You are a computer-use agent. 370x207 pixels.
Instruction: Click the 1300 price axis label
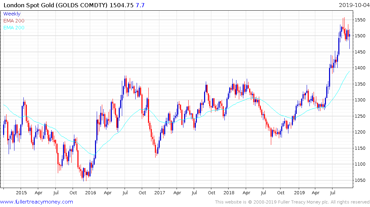tap(360, 100)
